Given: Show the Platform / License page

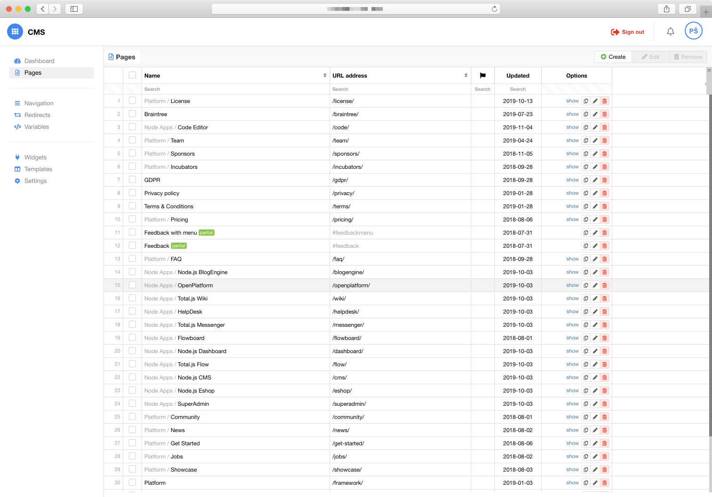Looking at the screenshot, I should point(572,101).
